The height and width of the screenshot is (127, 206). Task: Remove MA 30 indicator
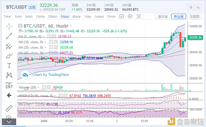[56, 47]
